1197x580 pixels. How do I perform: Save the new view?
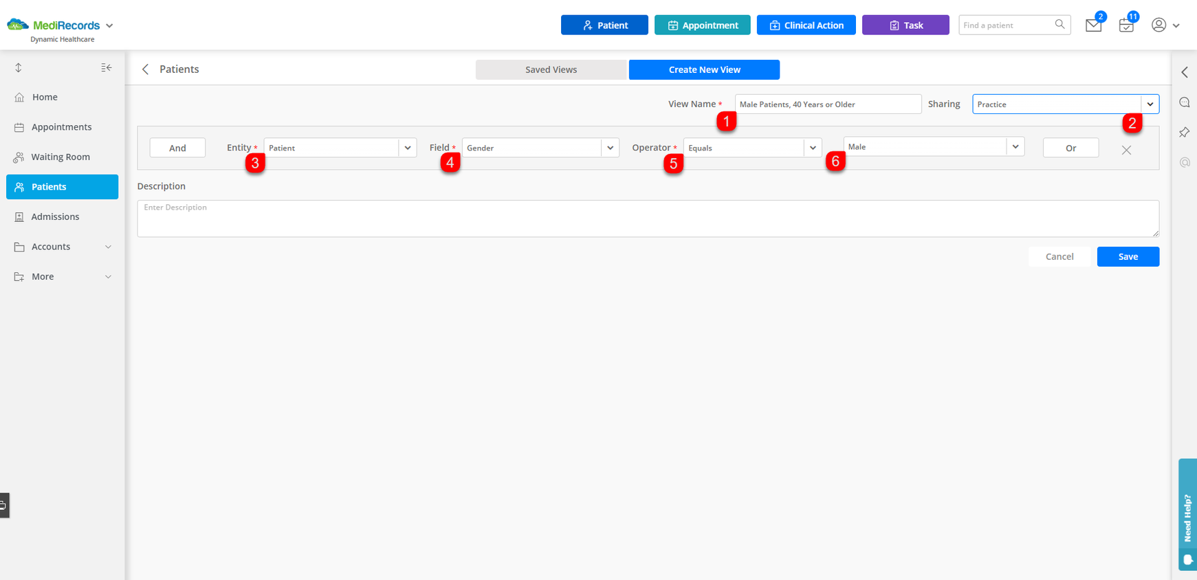1128,256
